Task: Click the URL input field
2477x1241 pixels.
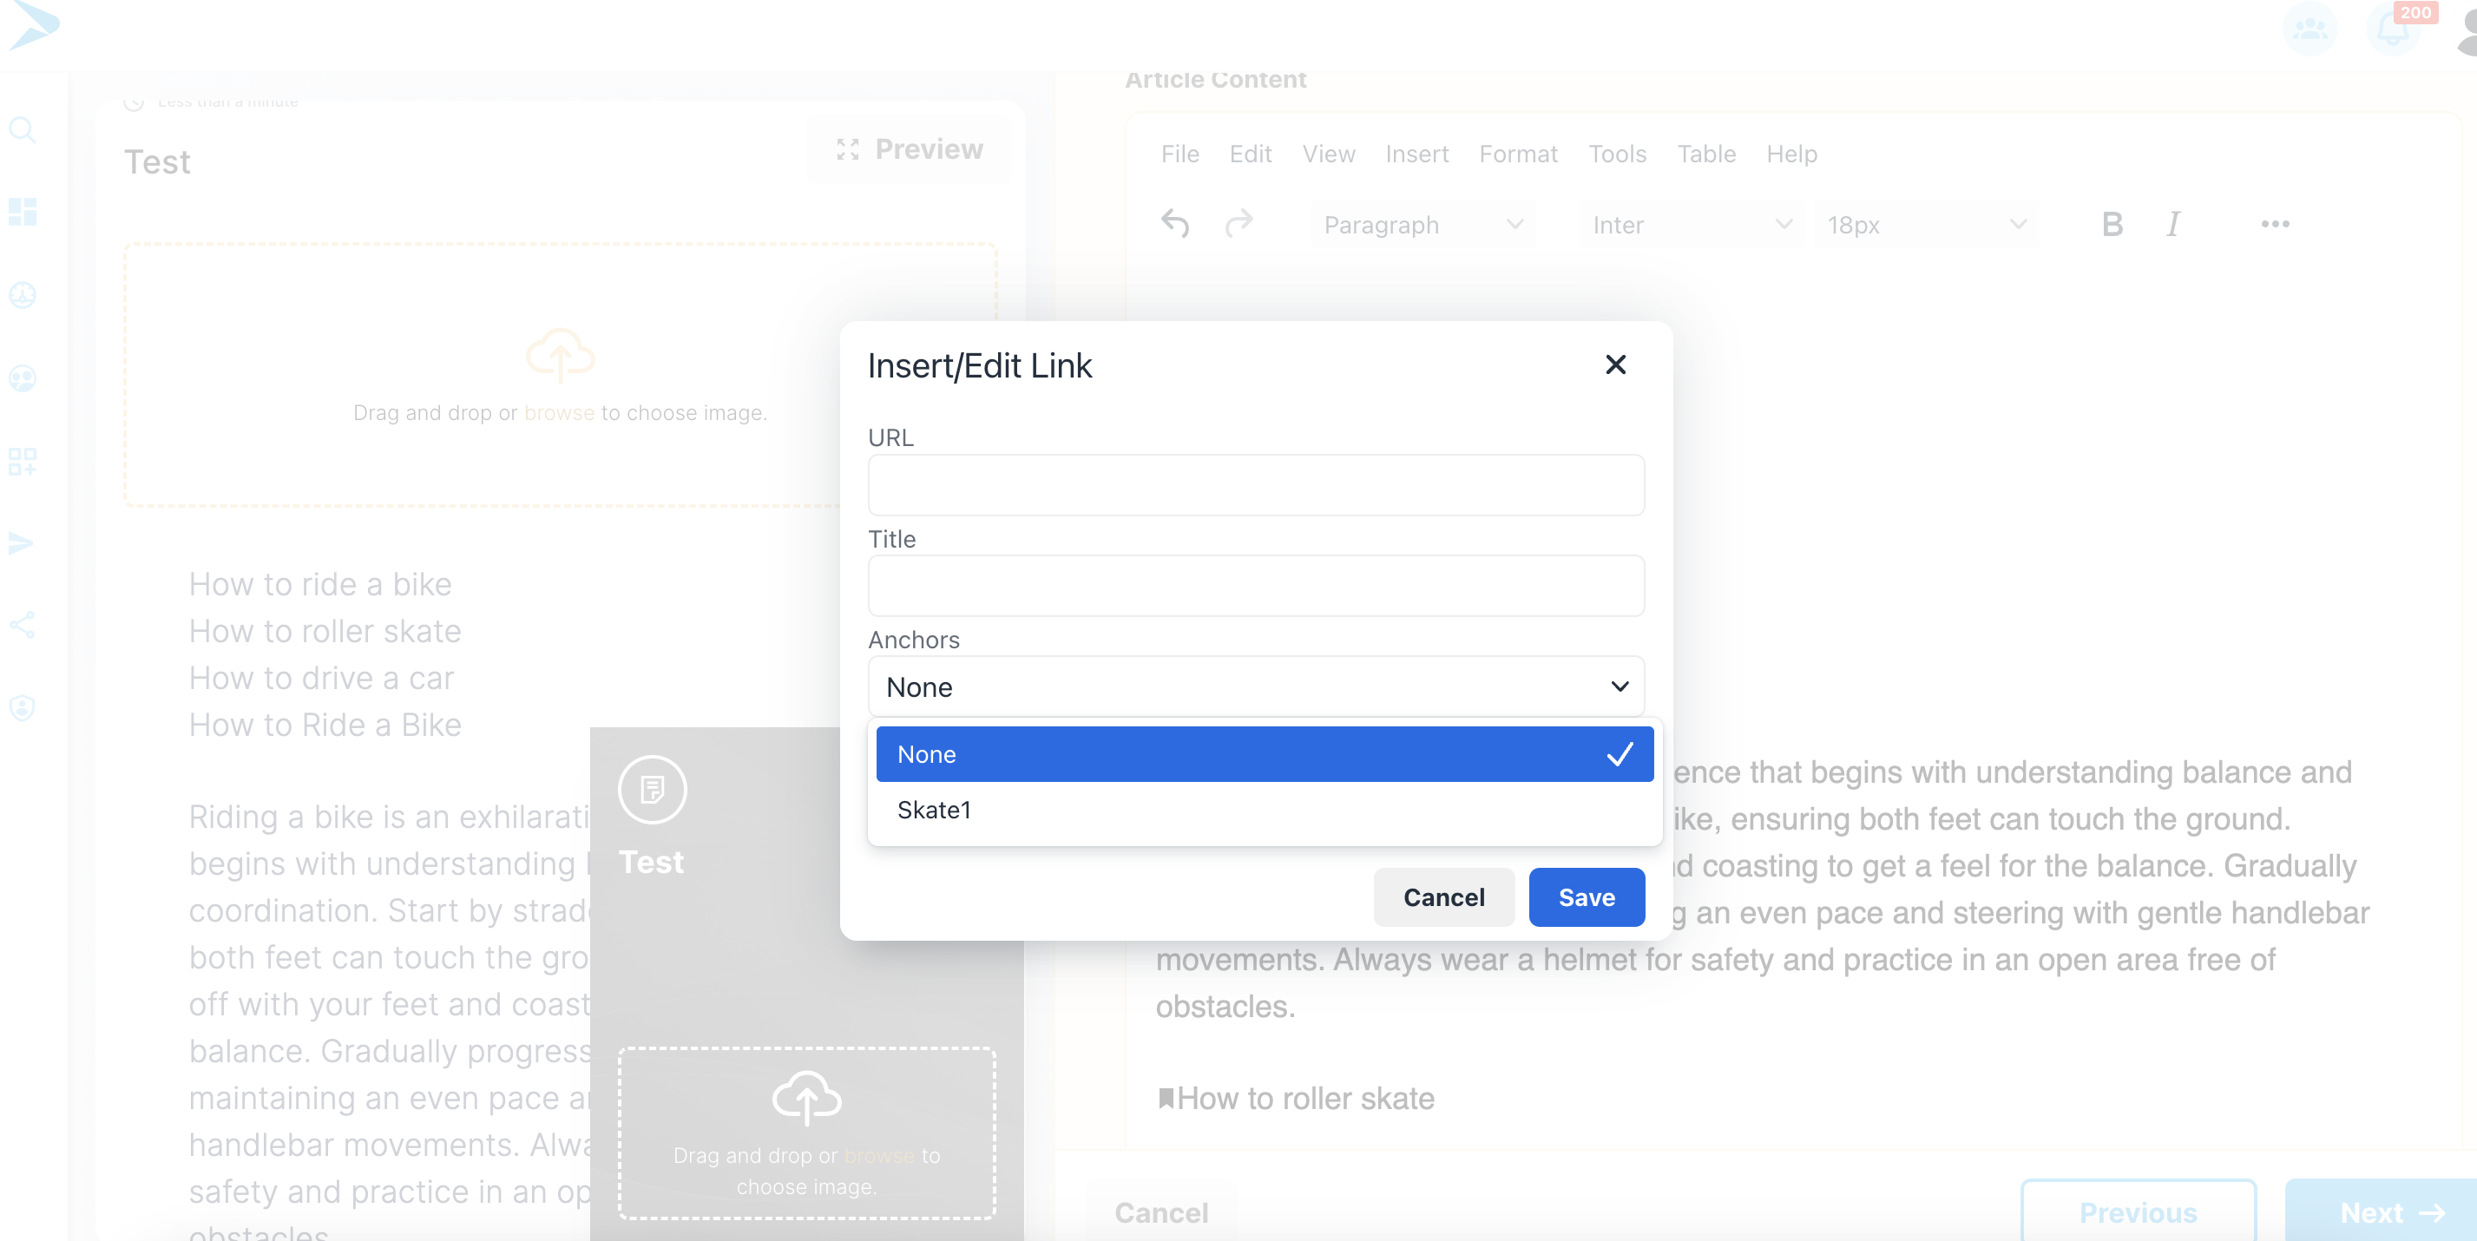Action: click(1256, 485)
